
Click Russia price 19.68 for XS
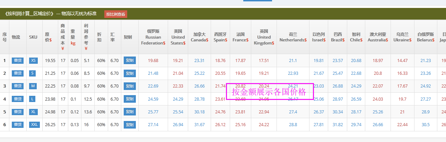coord(153,61)
